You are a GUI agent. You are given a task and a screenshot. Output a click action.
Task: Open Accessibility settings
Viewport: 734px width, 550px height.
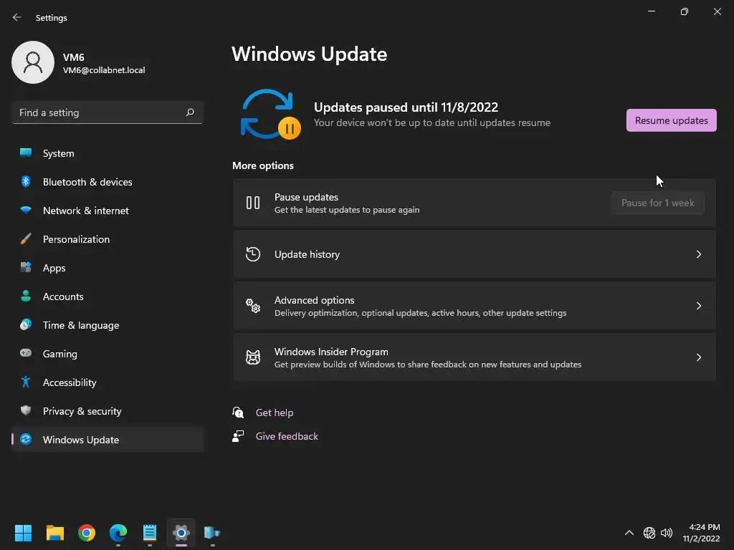108,382
